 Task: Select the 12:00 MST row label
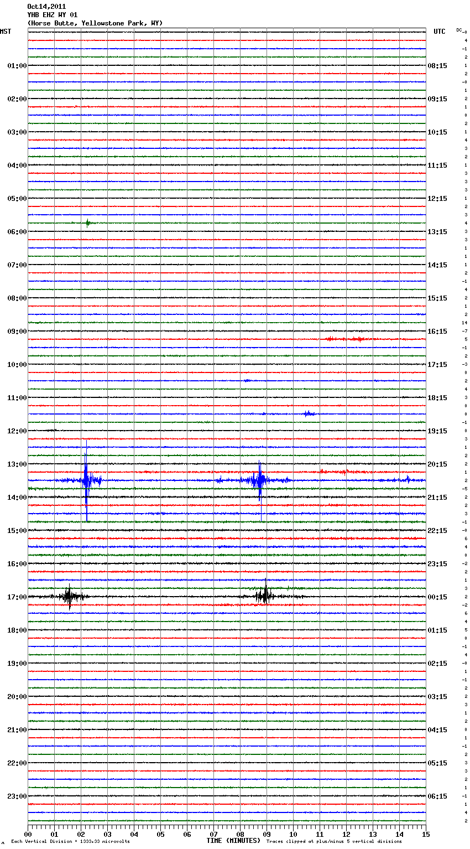point(17,431)
